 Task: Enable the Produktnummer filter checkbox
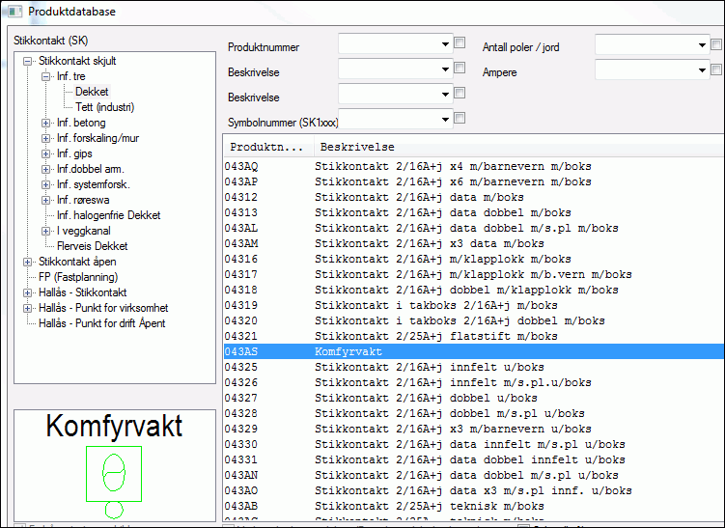[x=460, y=43]
